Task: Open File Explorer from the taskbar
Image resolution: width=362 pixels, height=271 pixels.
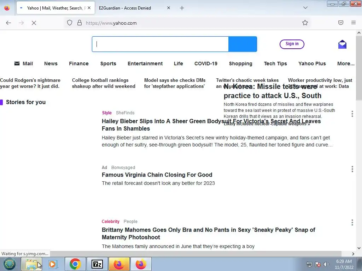Action: pyautogui.click(x=31, y=264)
